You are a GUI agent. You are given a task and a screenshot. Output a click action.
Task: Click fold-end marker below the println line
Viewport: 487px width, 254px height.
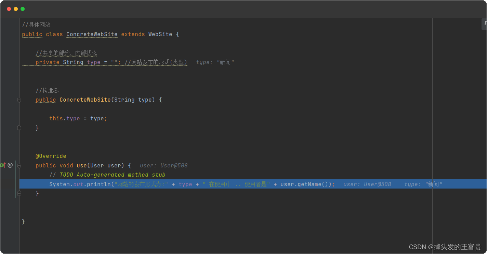click(19, 193)
